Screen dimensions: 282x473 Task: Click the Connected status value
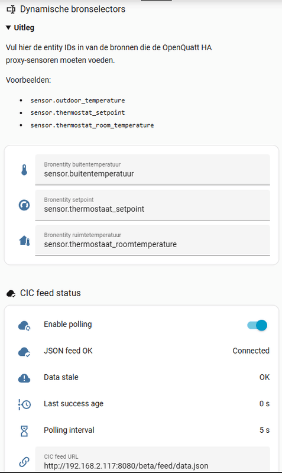tap(251, 351)
